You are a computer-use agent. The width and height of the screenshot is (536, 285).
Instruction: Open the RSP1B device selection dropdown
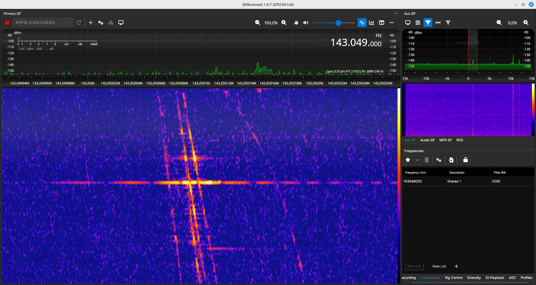click(x=43, y=23)
